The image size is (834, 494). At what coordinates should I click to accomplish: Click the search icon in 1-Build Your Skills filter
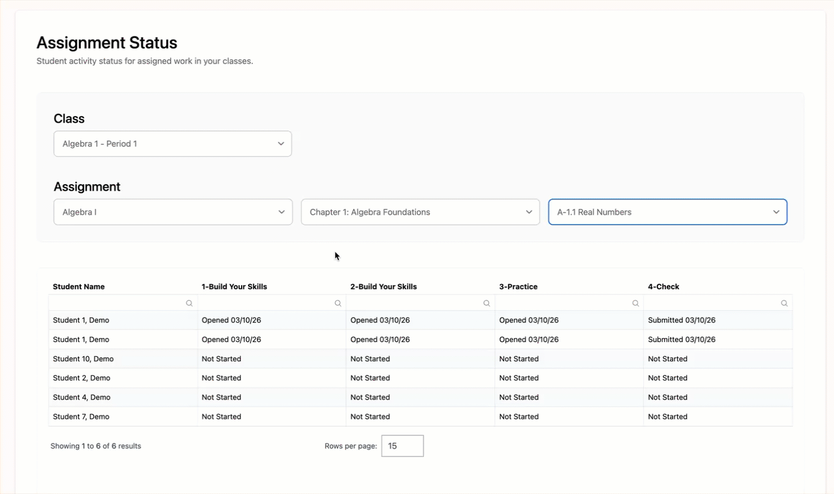pos(338,303)
